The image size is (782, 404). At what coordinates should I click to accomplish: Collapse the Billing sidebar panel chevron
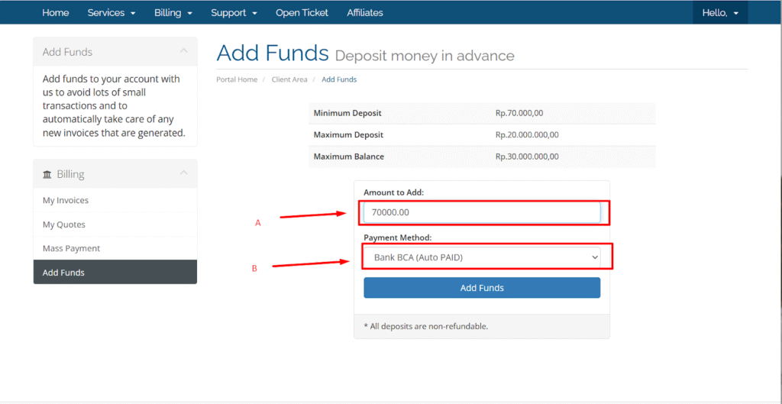pos(184,173)
